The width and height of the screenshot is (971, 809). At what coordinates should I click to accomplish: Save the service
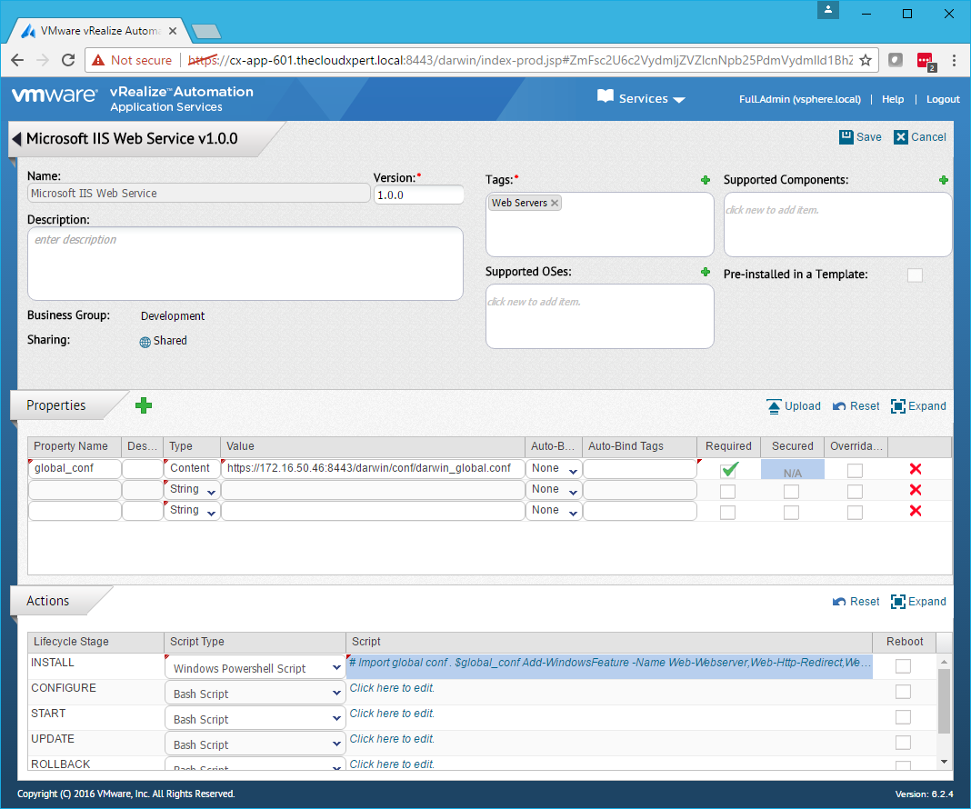coord(860,137)
